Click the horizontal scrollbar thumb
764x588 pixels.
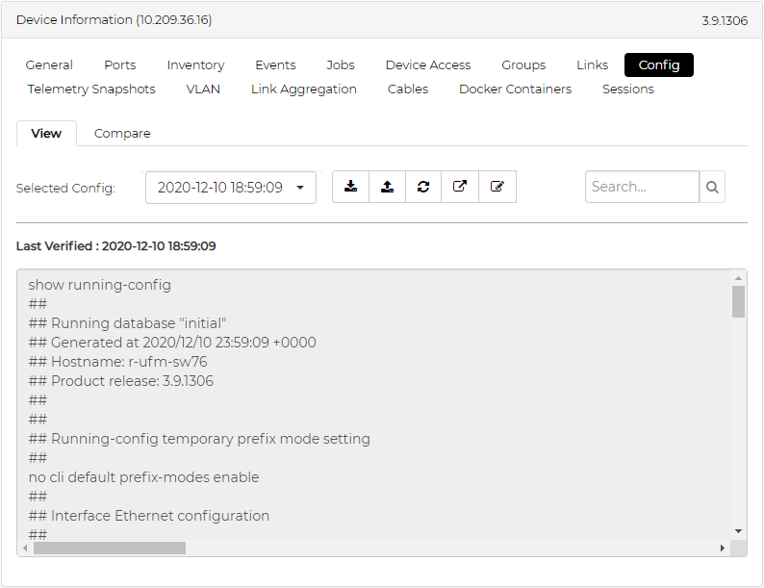tap(109, 549)
